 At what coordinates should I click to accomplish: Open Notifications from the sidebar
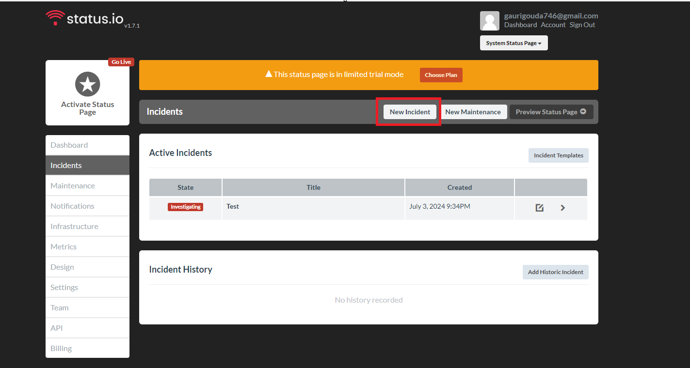[x=72, y=206]
